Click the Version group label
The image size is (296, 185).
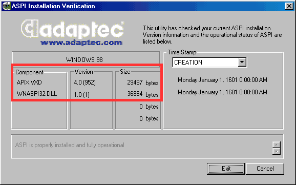tap(83, 72)
